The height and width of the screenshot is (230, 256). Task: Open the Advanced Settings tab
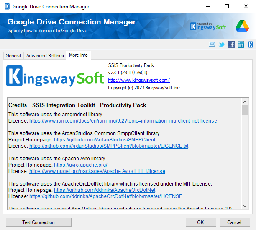[45, 56]
